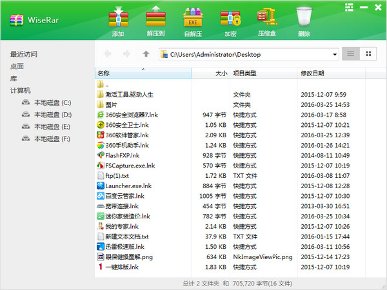
Task: Select the FSCapture.exe.lnk file
Action: (x=230, y=166)
